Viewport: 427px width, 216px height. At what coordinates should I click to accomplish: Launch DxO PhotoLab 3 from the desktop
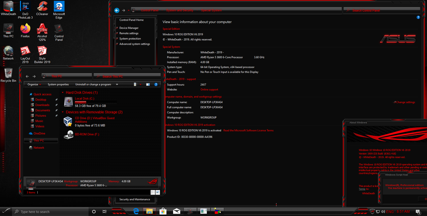coord(25,10)
